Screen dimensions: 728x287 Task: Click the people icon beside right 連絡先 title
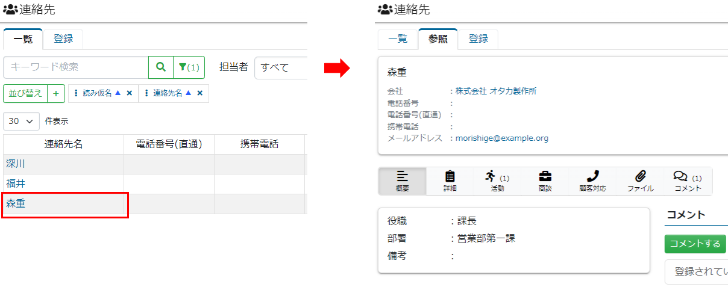(384, 10)
